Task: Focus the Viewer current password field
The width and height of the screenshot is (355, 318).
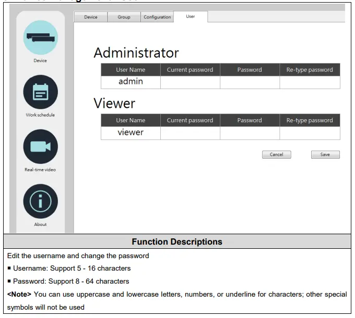Action: coord(190,133)
